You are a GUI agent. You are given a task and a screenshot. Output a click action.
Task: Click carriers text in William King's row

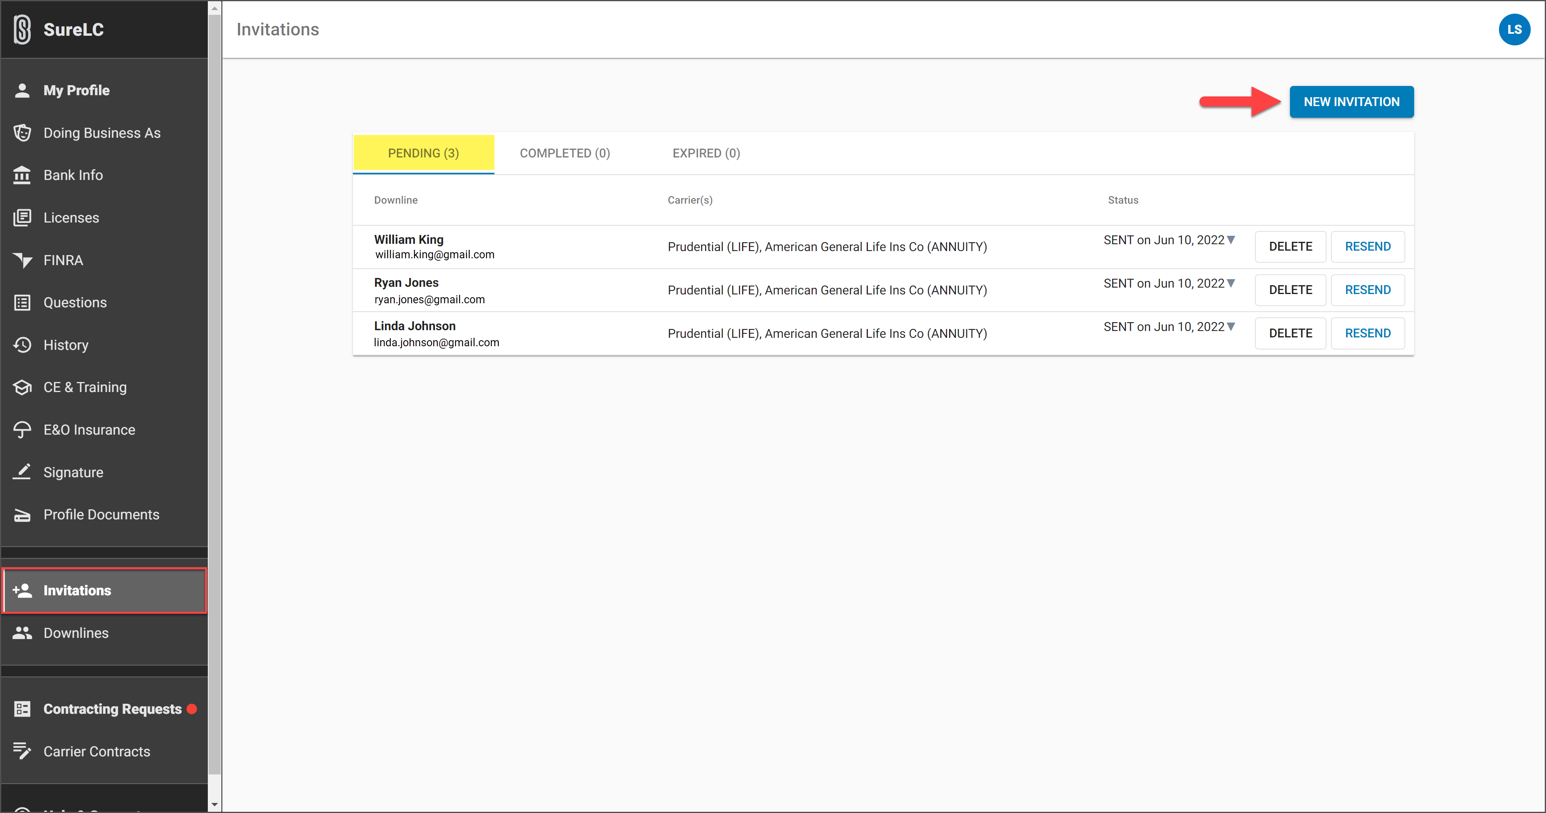tap(827, 247)
